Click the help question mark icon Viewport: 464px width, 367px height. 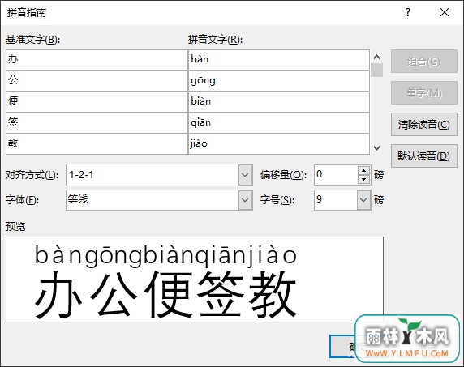(408, 12)
